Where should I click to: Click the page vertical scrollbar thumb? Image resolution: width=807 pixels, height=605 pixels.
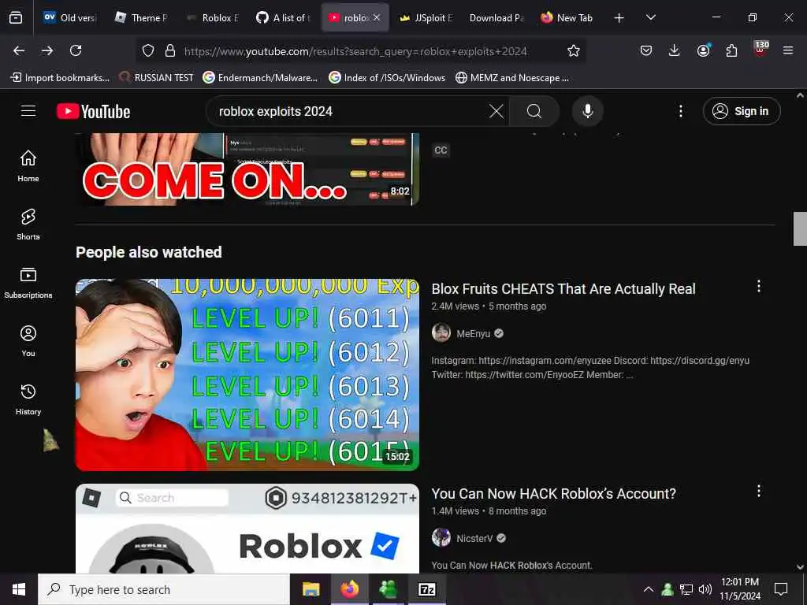(800, 228)
